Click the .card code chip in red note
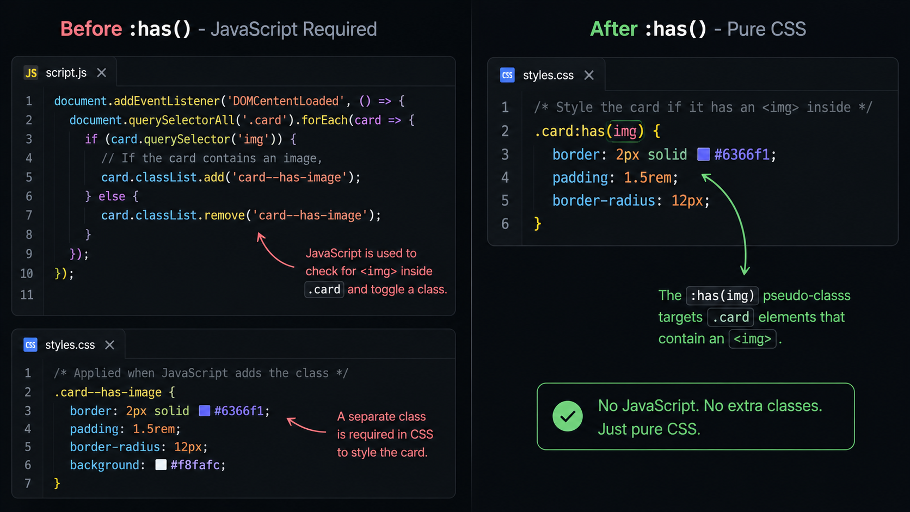Viewport: 910px width, 512px height. click(324, 289)
